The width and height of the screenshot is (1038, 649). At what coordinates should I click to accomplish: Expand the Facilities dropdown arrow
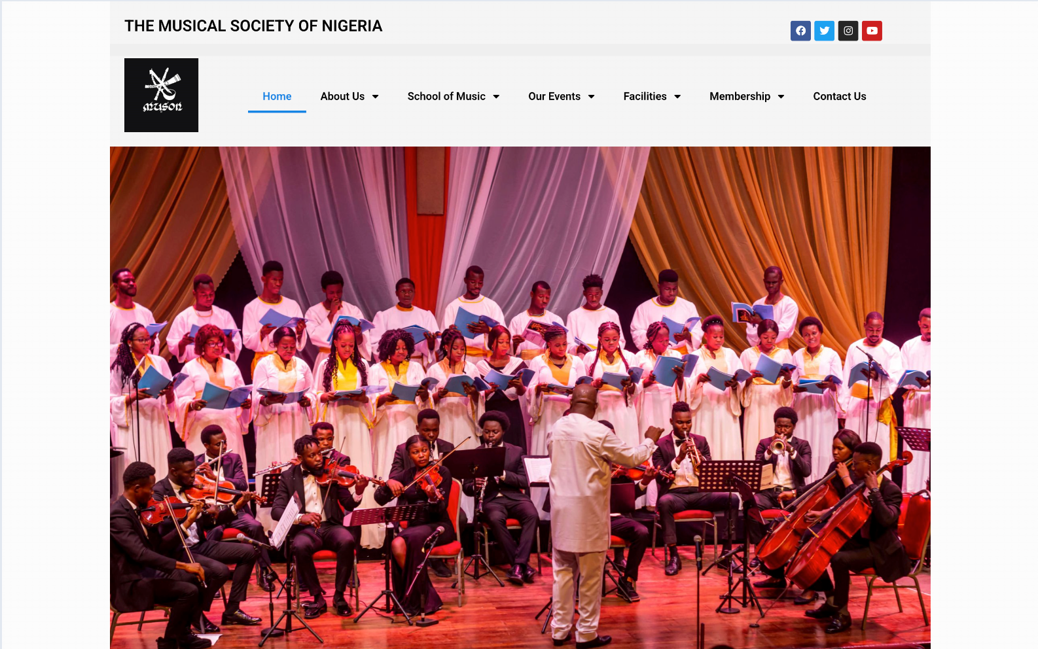[677, 97]
